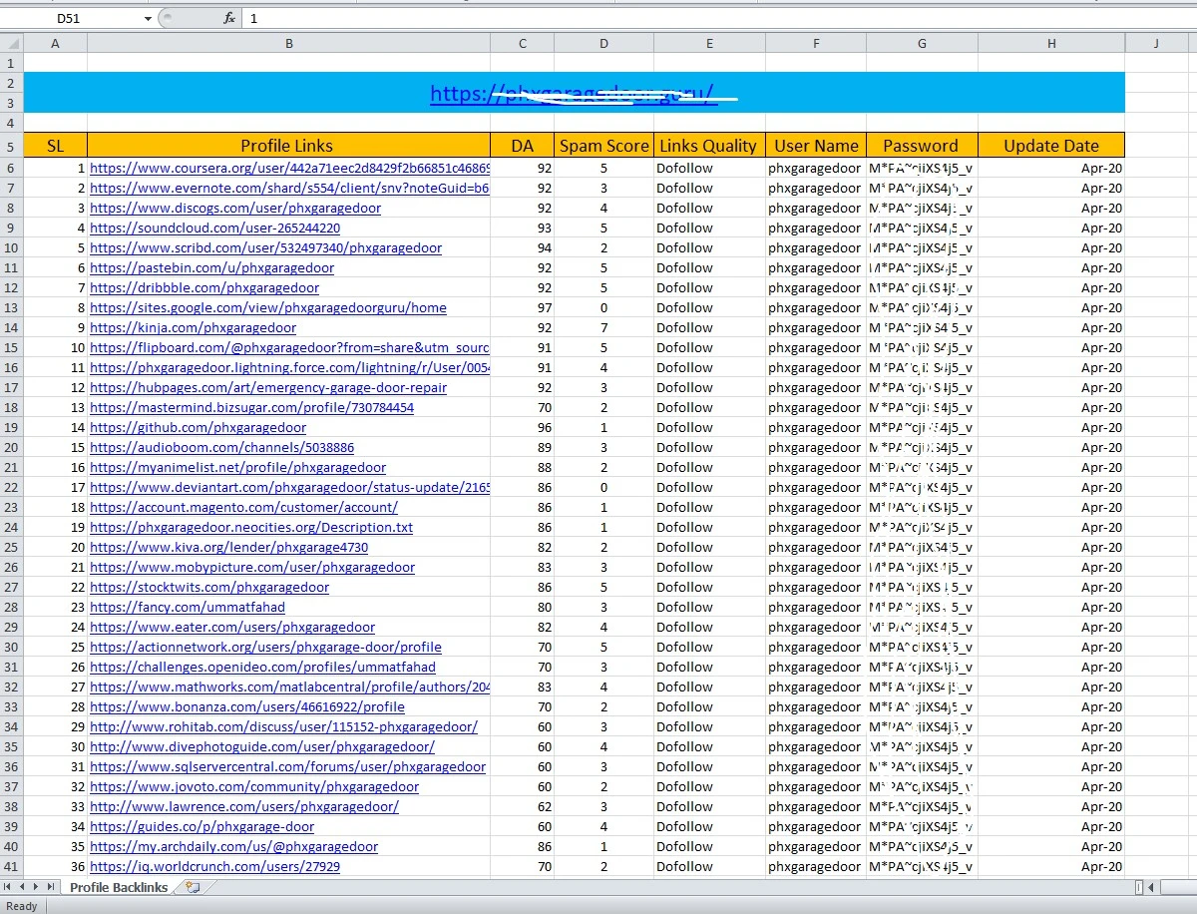Select column F header

click(x=816, y=43)
